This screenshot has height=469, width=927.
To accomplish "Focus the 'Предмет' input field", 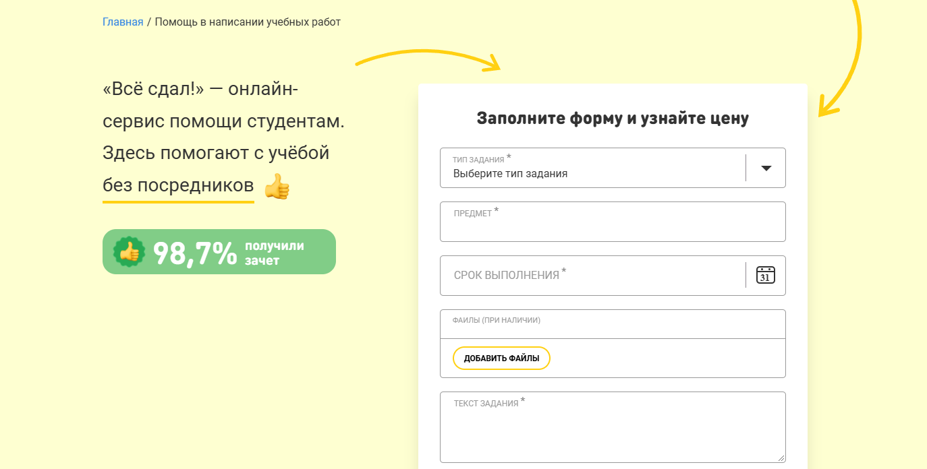I will pyautogui.click(x=613, y=222).
